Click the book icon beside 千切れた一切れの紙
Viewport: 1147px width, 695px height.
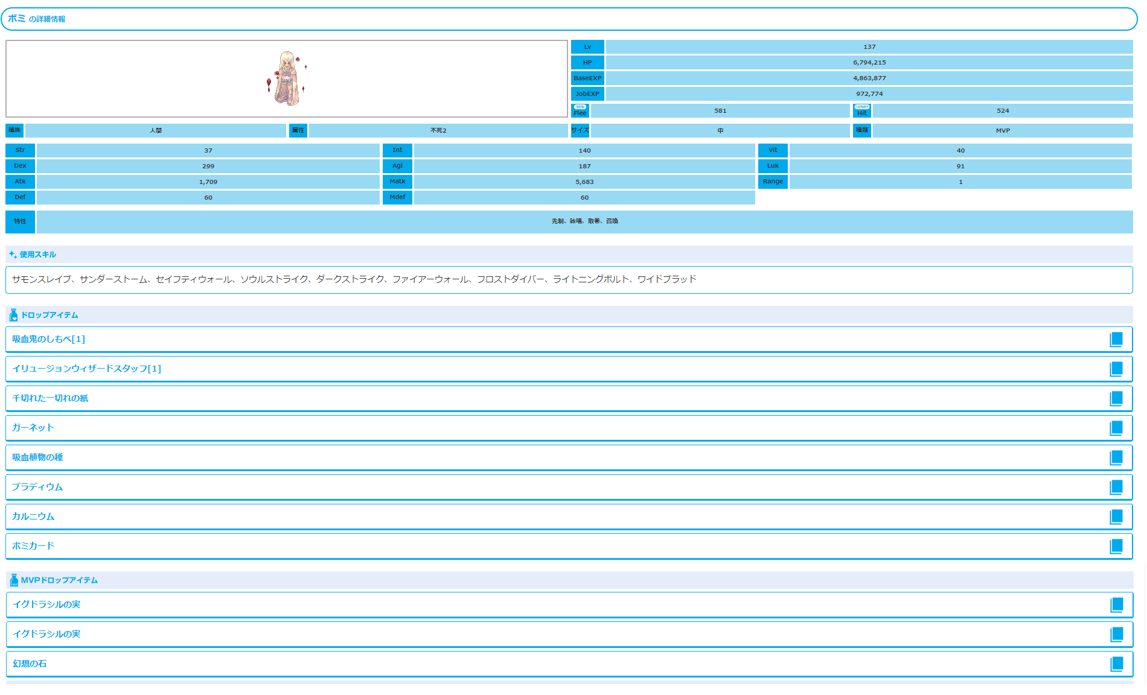coord(1116,399)
